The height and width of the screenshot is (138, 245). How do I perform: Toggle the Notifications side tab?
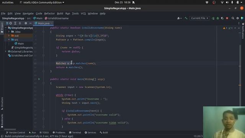[243, 31]
